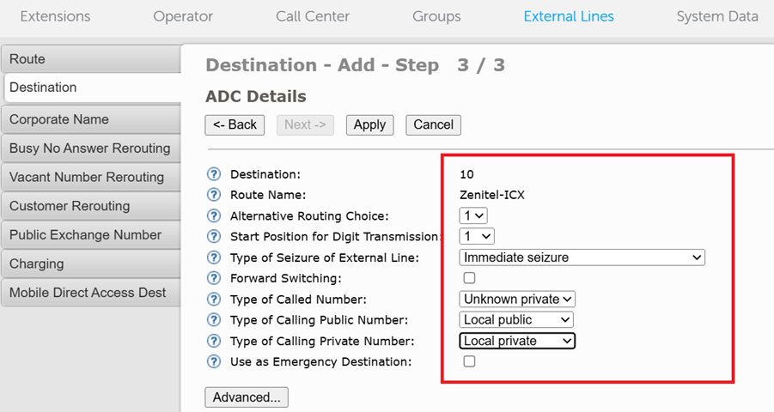Enable the Forward Switching checkbox
This screenshot has height=412, width=774.
click(x=469, y=278)
